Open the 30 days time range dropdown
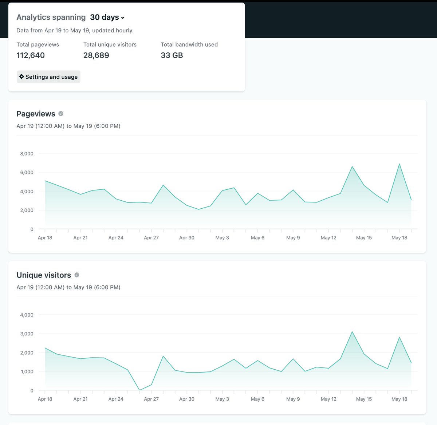The height and width of the screenshot is (425, 437). coord(107,17)
